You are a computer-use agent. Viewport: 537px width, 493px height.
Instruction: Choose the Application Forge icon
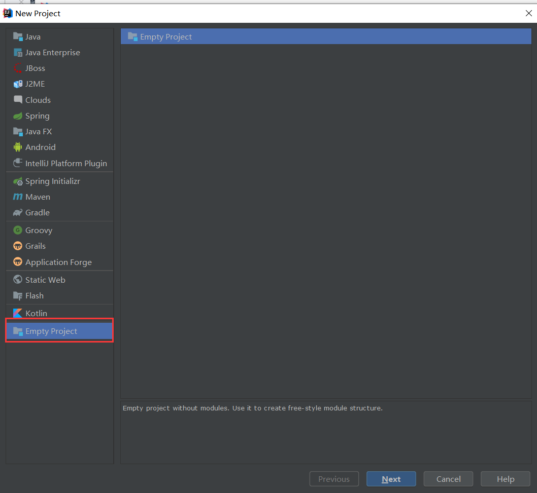(x=18, y=261)
